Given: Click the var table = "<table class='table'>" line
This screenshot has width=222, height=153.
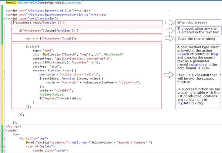Looking at the screenshot, I should (70, 74).
